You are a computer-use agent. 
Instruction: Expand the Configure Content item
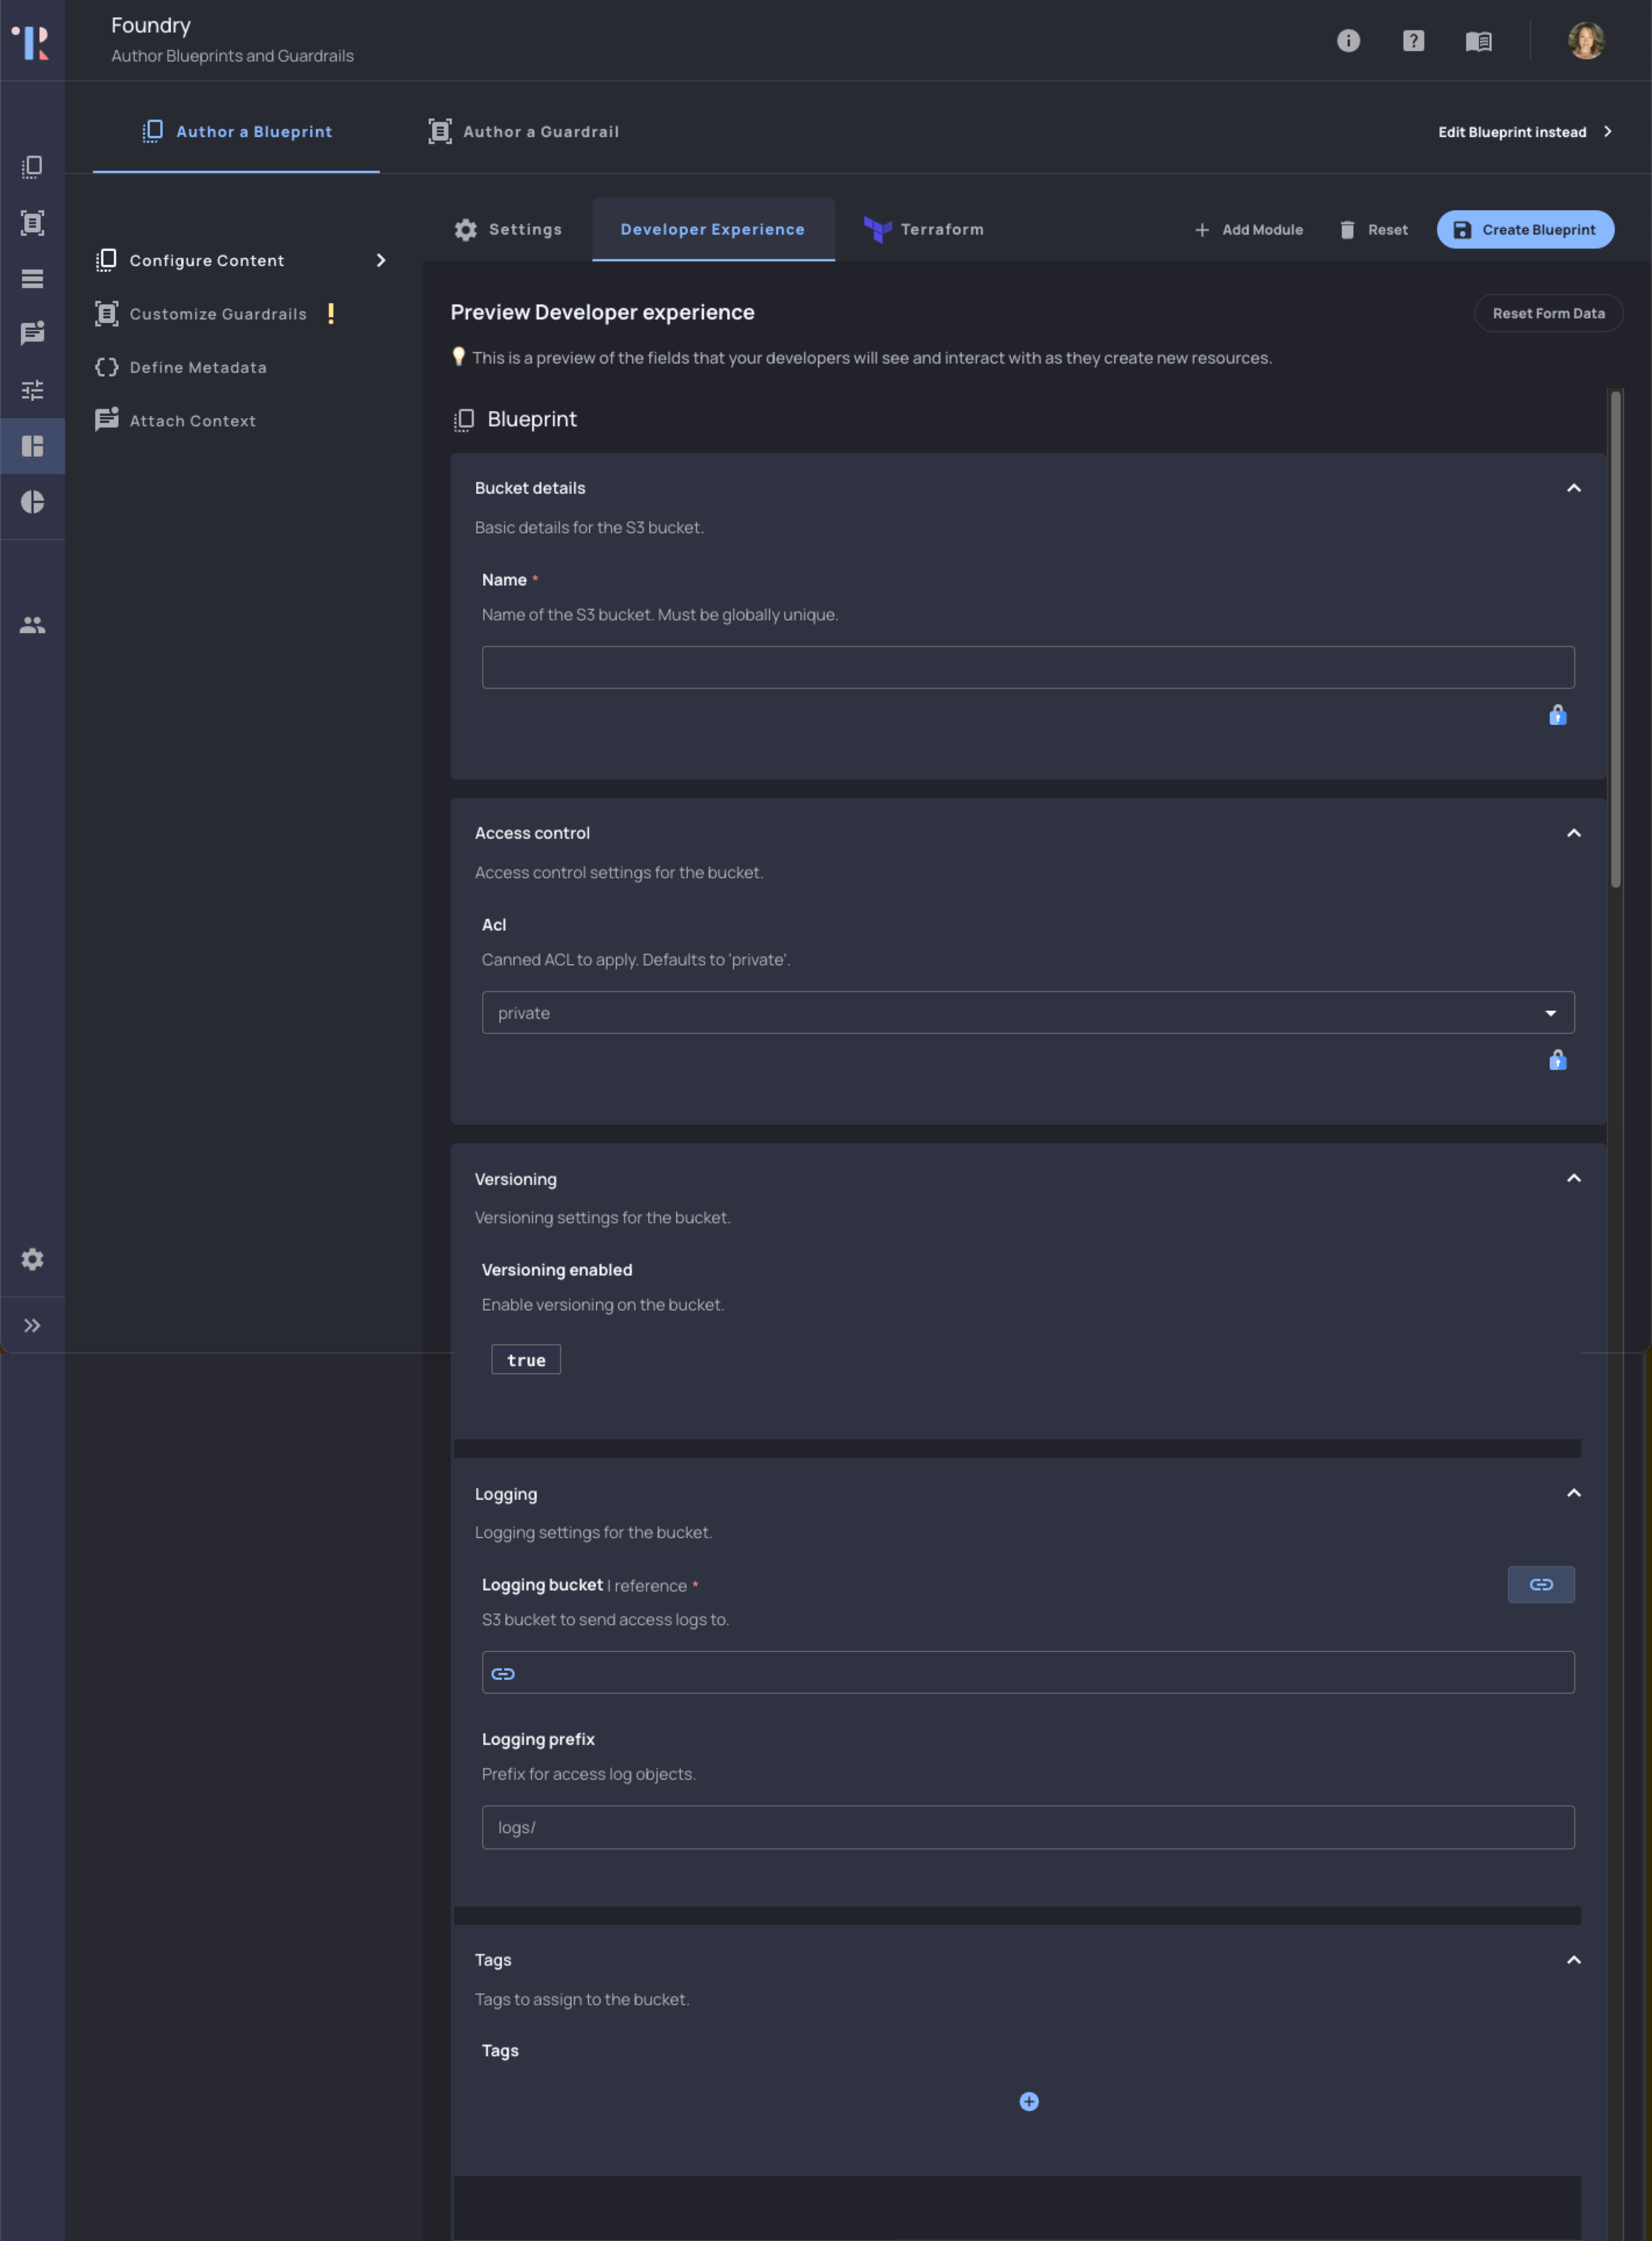coord(380,260)
